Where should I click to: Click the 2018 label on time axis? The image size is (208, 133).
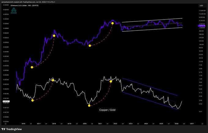(x=54, y=124)
